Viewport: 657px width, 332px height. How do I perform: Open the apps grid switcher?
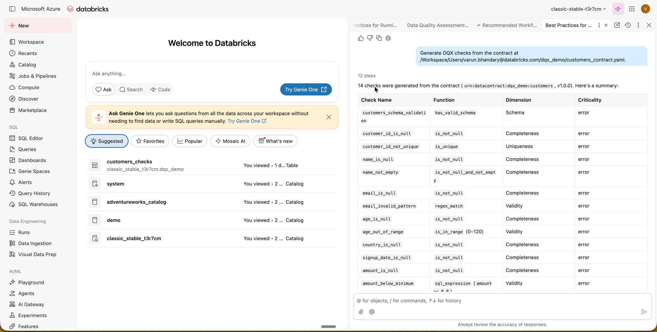[632, 9]
